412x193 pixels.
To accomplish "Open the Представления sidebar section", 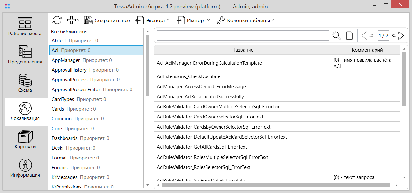I will (x=25, y=55).
